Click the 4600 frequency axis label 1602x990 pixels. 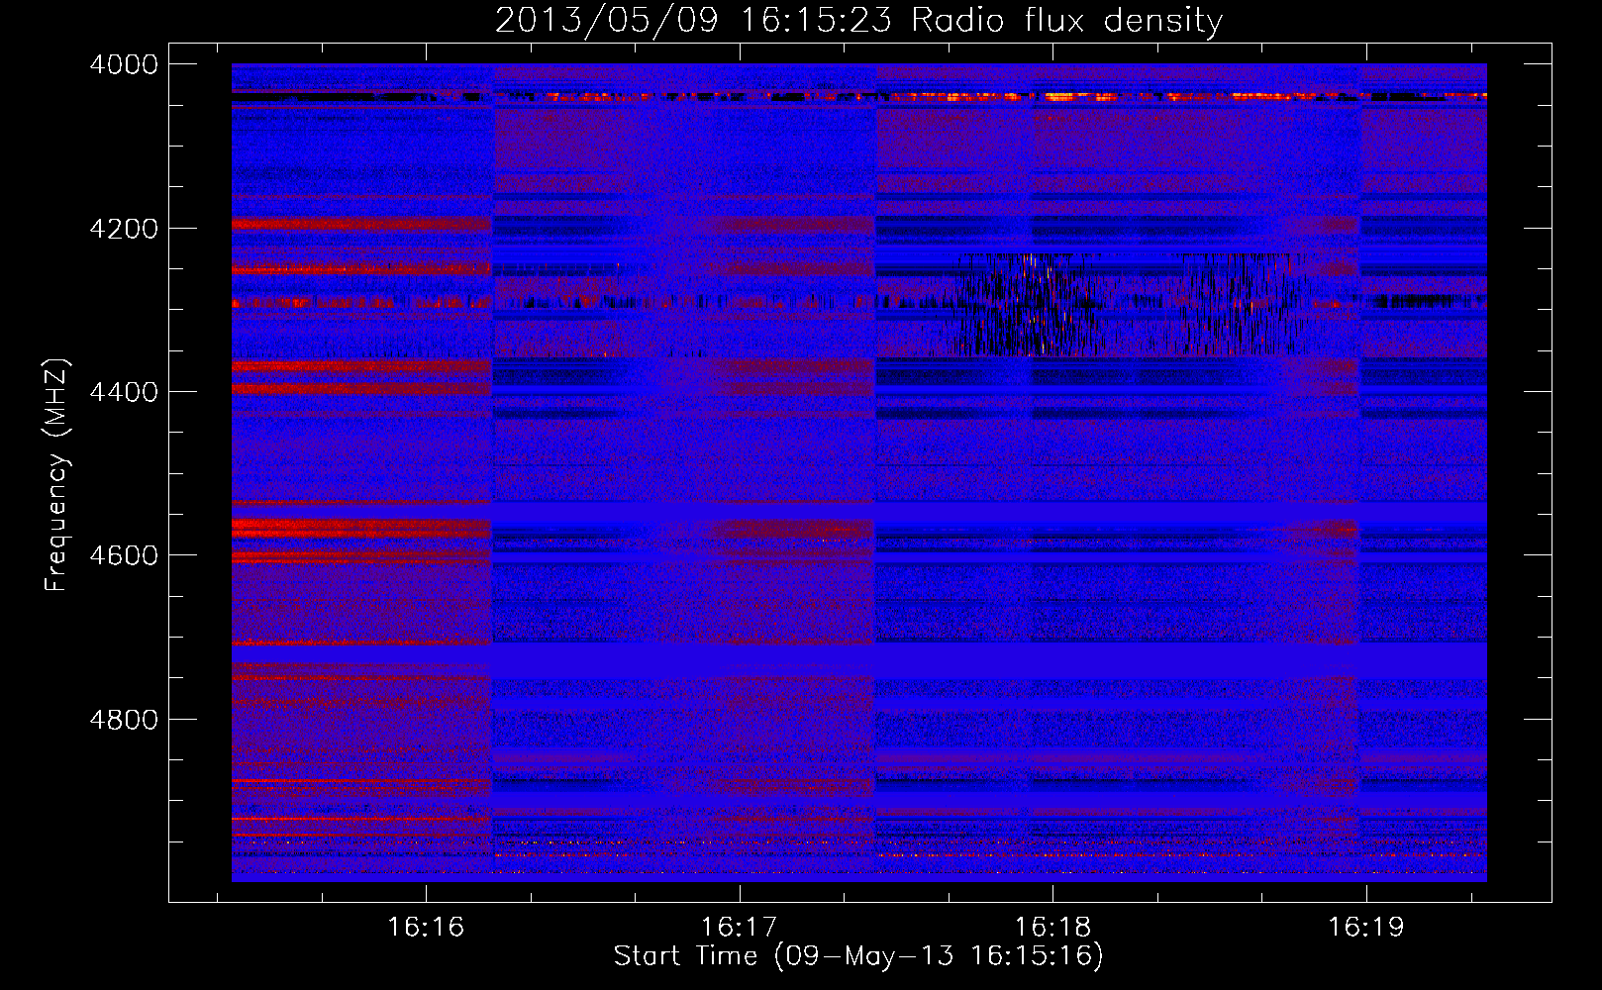(124, 555)
